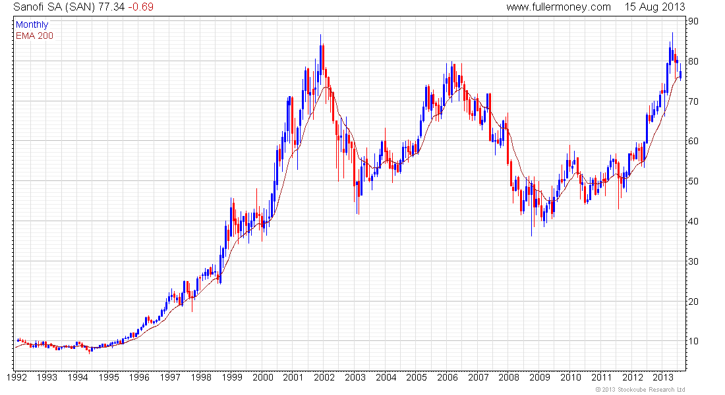
Task: Click the 90 price axis label
Action: point(693,21)
